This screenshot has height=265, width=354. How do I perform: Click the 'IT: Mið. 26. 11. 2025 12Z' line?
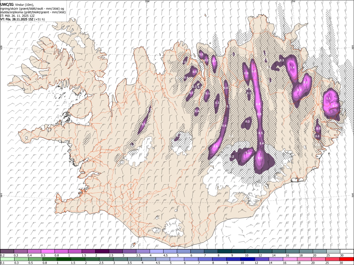(x=17, y=16)
